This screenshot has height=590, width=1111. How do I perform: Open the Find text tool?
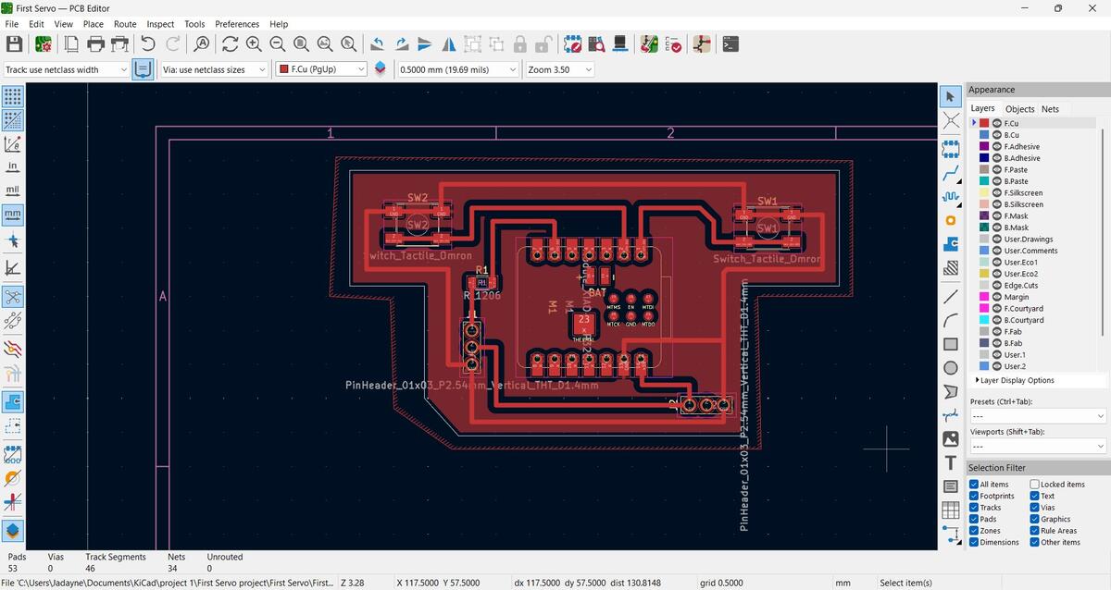coord(202,43)
